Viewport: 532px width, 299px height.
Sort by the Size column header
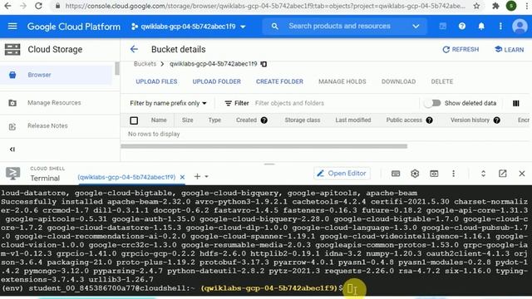(187, 120)
